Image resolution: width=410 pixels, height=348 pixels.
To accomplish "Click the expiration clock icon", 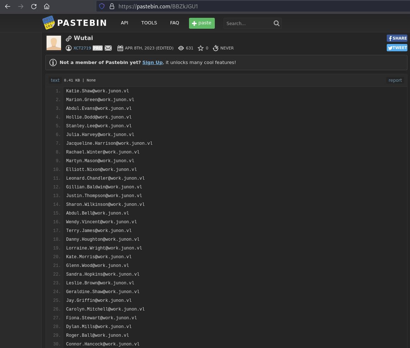I will click(216, 48).
